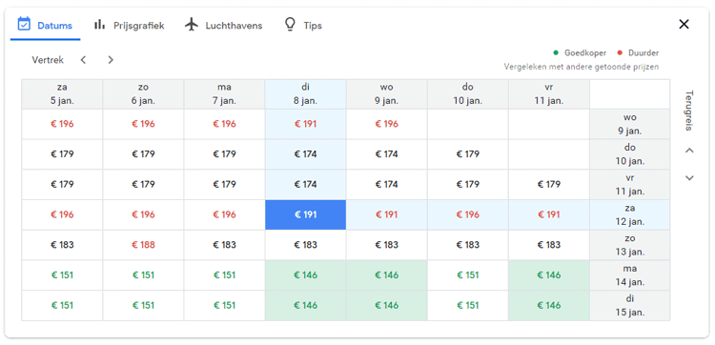Pick € 151 for 10 jan. departure, 14 jan. return
The image size is (715, 345).
click(x=468, y=275)
